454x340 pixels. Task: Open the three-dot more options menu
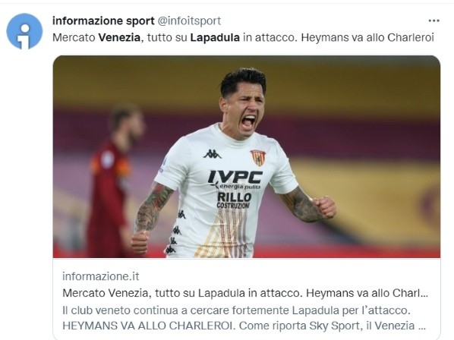pos(434,20)
